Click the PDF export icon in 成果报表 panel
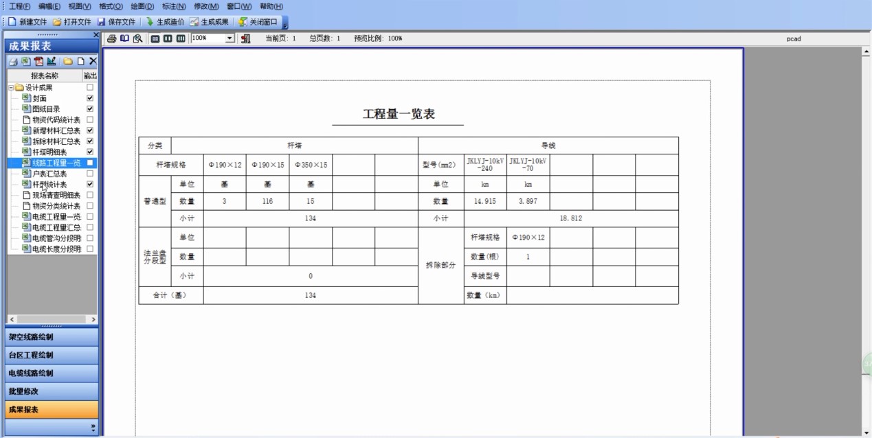Image resolution: width=872 pixels, height=438 pixels. [x=38, y=61]
